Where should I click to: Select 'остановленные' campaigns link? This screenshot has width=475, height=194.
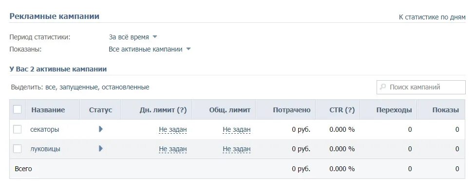[x=125, y=88]
